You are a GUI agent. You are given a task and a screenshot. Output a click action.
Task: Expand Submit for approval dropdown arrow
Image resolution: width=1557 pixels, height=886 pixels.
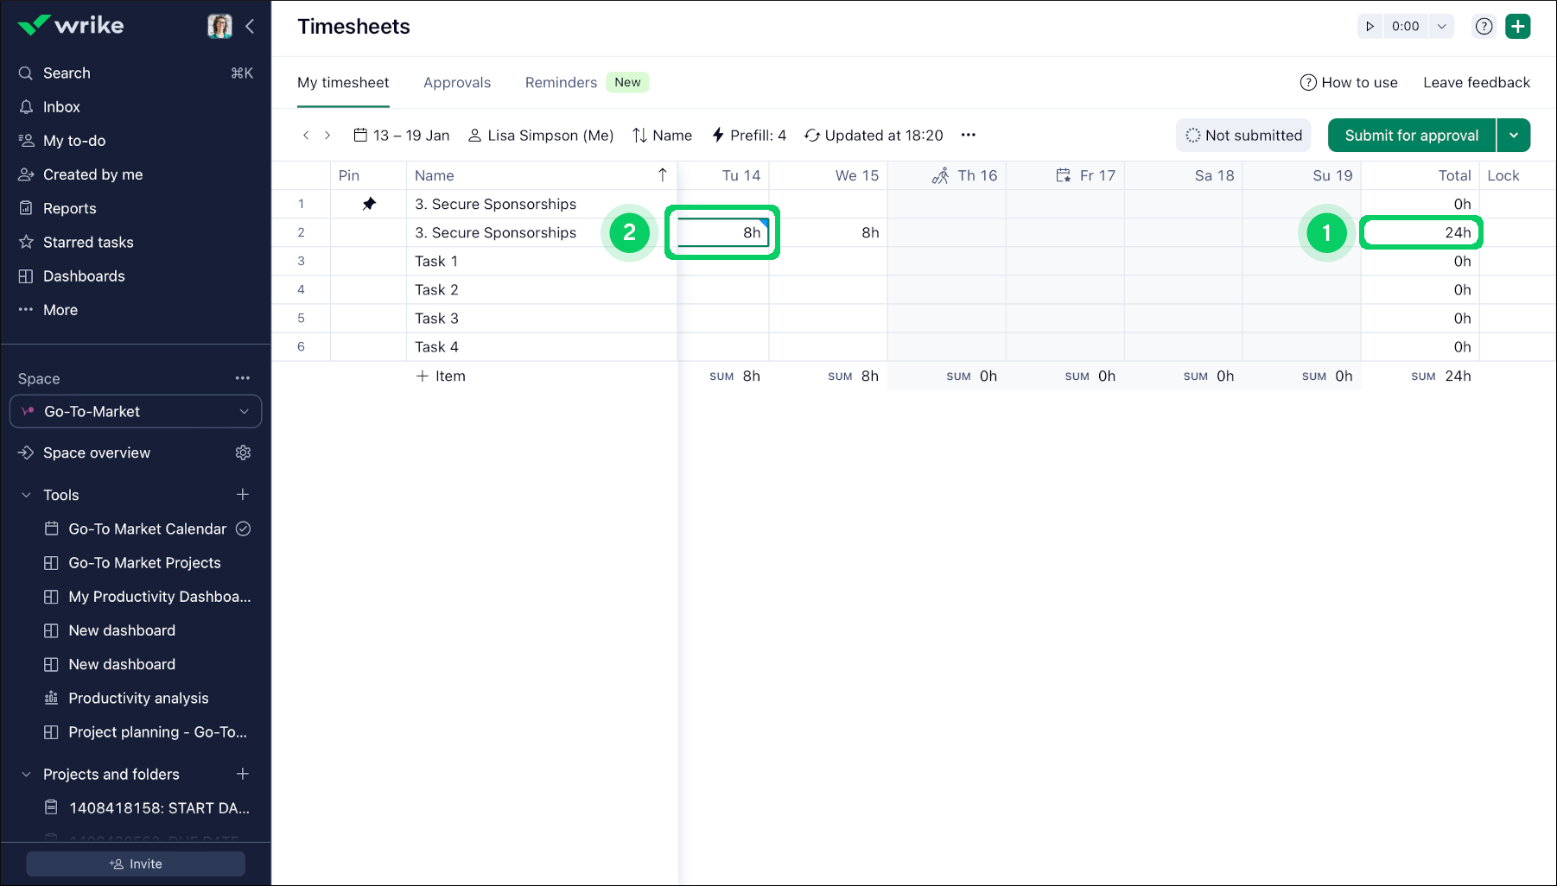coord(1513,136)
